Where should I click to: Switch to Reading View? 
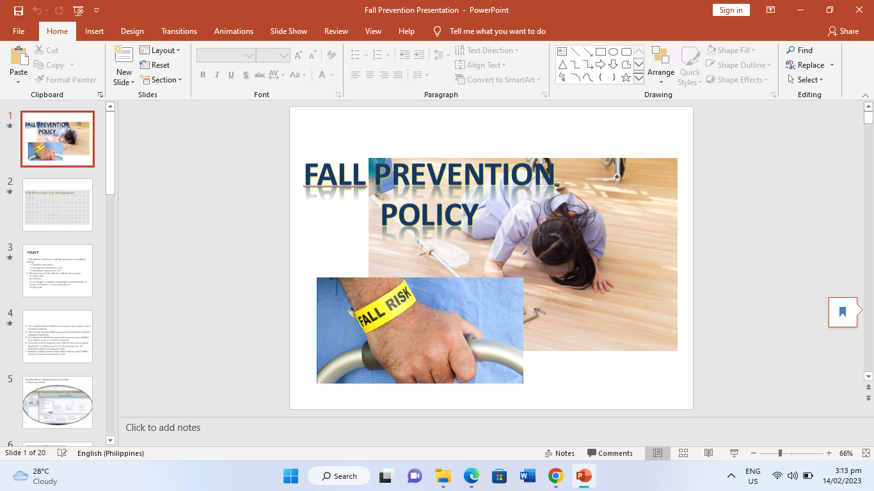[708, 453]
